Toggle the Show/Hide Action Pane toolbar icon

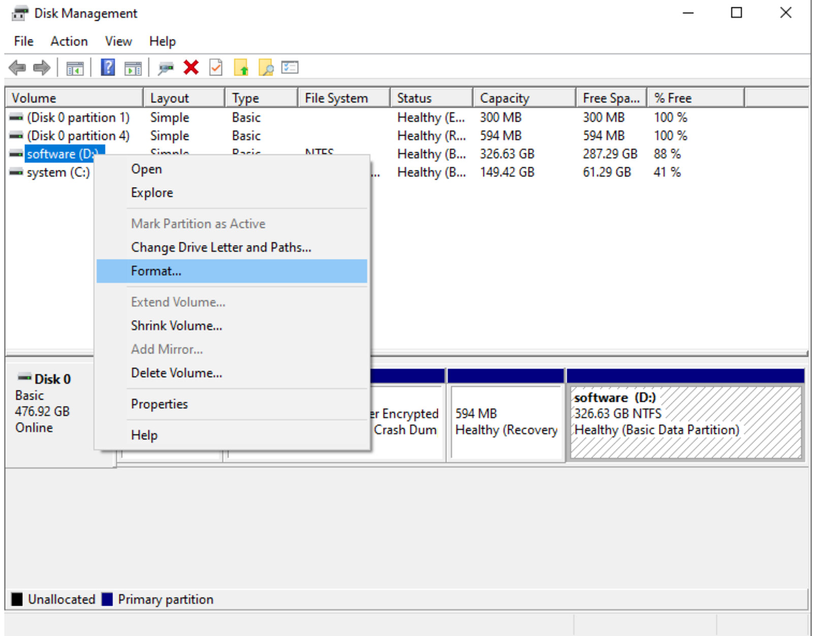(x=133, y=68)
